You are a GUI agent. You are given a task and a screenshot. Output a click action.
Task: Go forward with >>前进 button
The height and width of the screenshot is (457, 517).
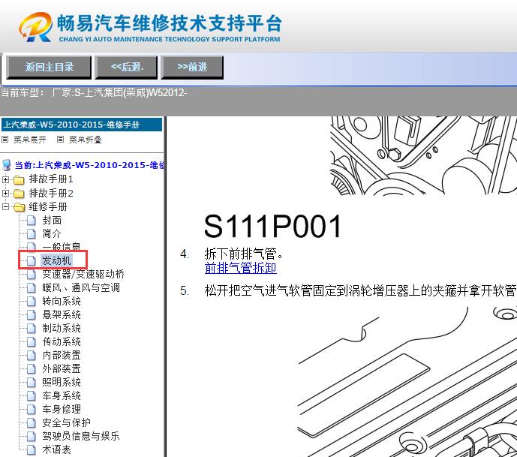tap(192, 68)
